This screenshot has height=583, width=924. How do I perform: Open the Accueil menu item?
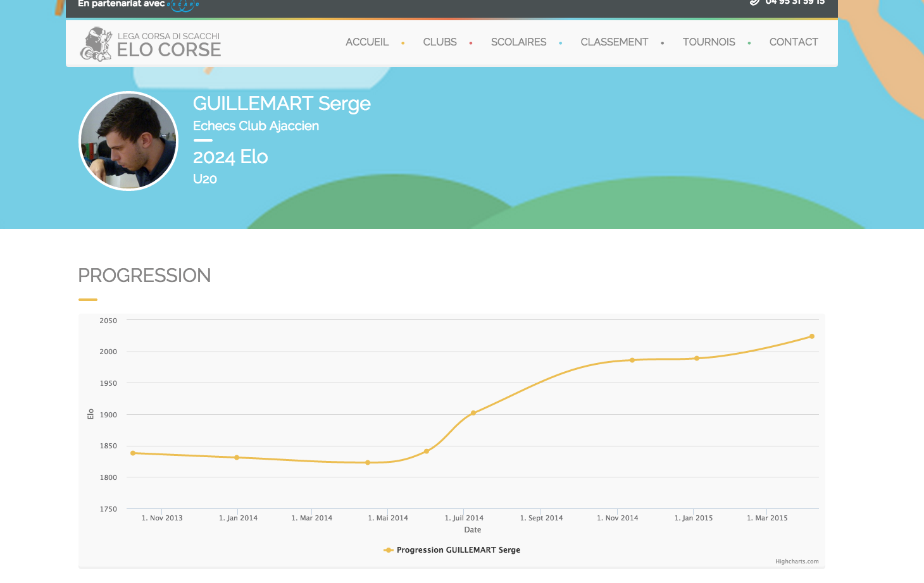(x=367, y=42)
